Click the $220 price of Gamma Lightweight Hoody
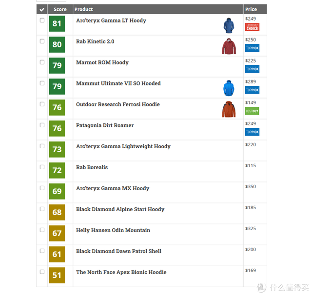Image resolution: width=312 pixels, height=296 pixels. [251, 145]
